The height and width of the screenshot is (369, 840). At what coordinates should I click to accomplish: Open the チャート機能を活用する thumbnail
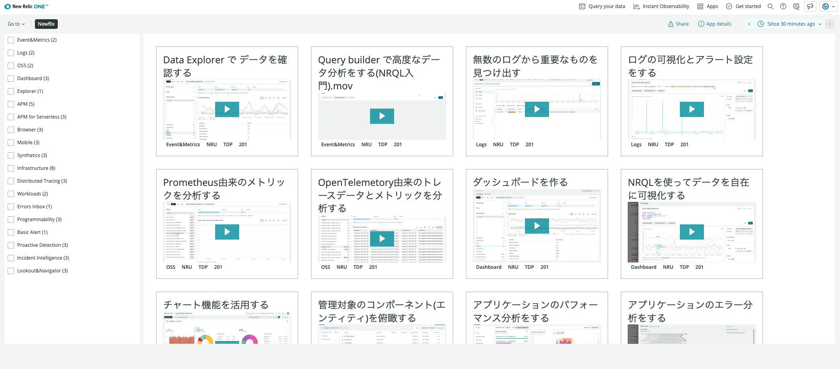[x=227, y=328]
